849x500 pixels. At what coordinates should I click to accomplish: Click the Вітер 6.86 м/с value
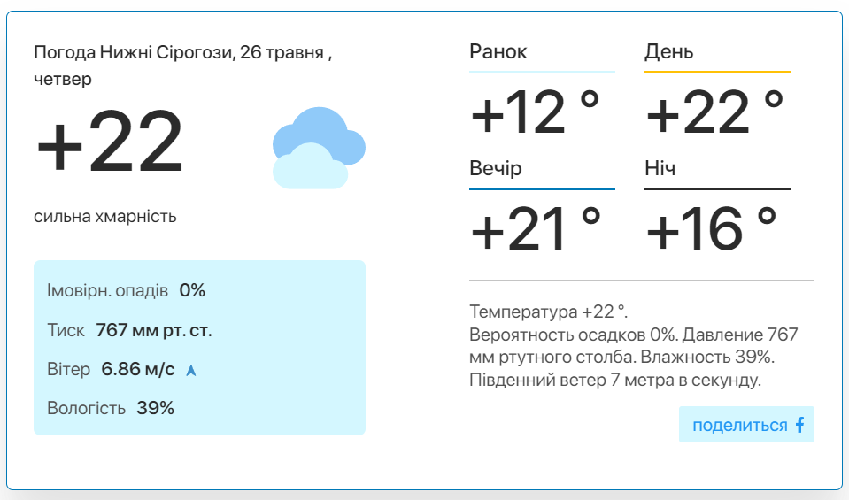coord(138,369)
